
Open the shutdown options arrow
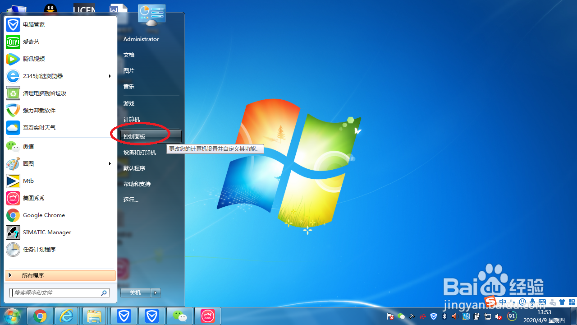click(x=156, y=293)
